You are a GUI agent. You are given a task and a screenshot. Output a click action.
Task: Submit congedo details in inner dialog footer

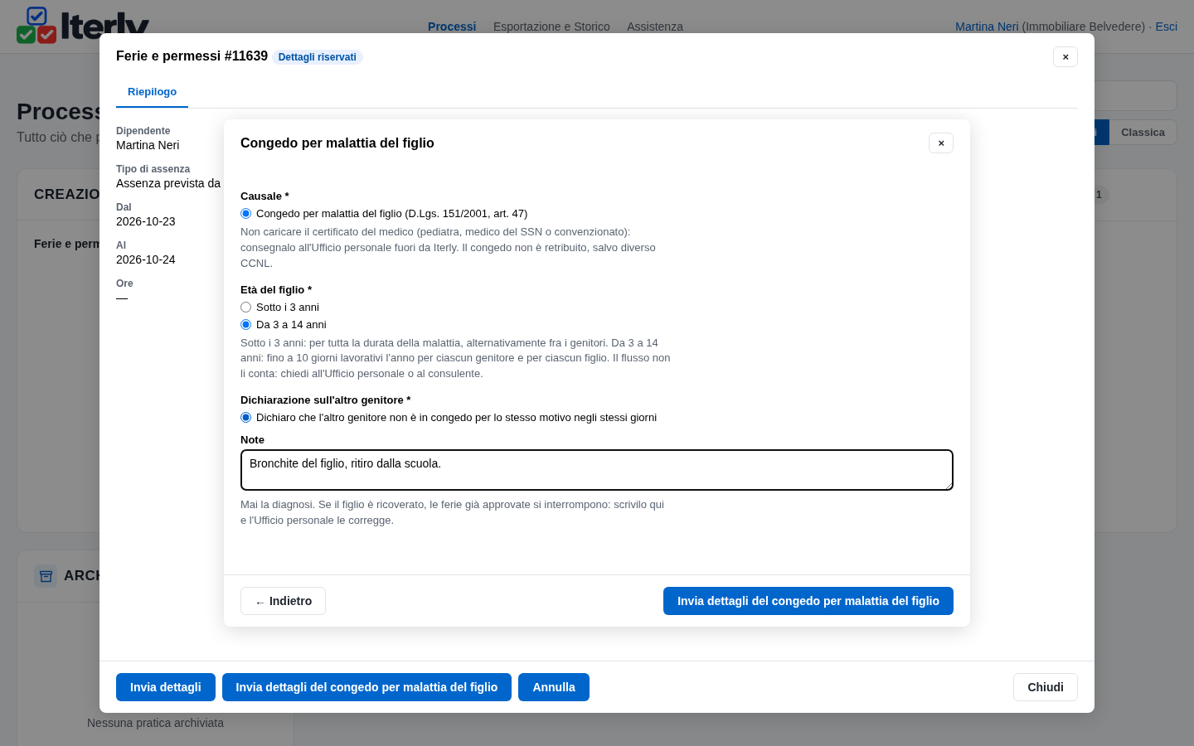(x=808, y=601)
